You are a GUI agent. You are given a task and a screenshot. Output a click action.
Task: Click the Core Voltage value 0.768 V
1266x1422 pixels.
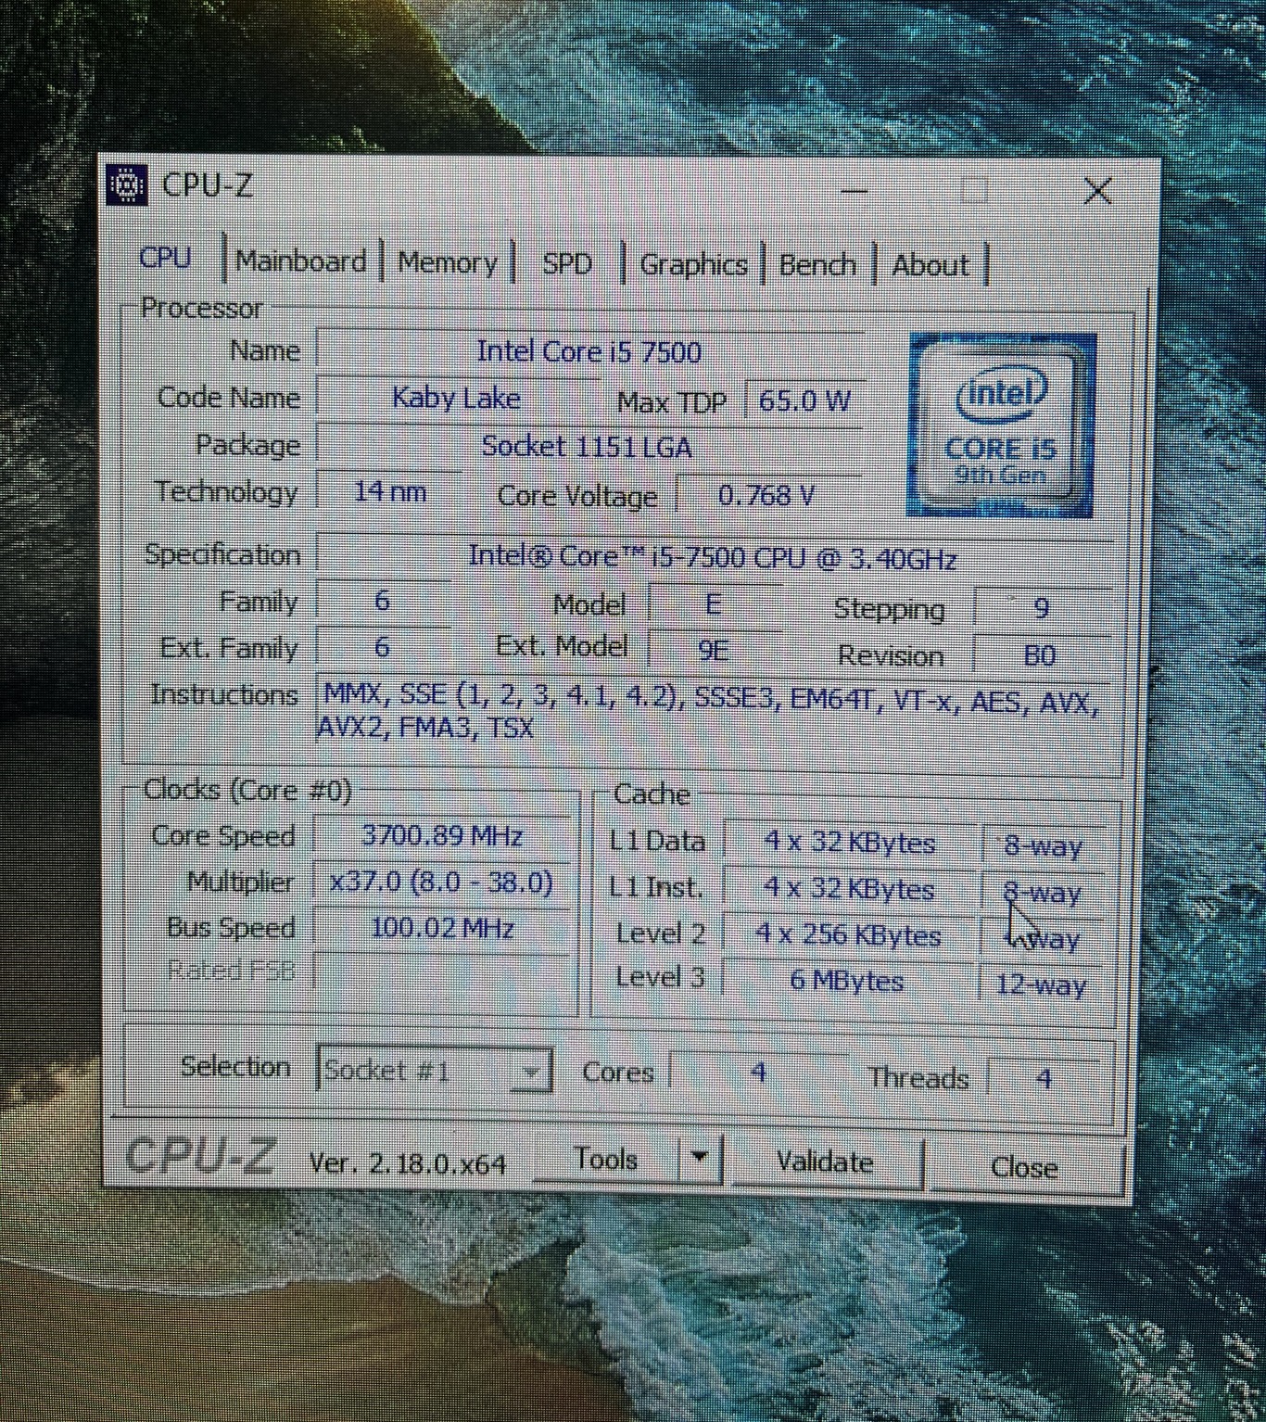point(767,496)
